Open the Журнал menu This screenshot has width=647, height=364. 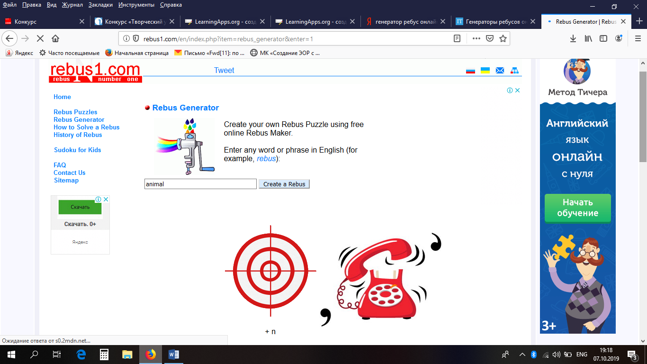coord(72,5)
